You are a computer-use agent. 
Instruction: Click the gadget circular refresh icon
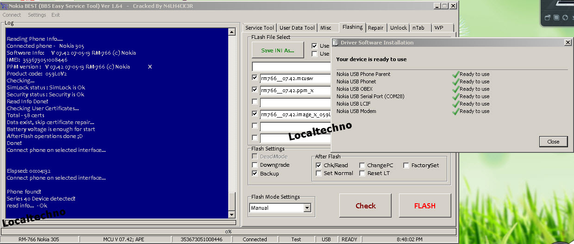point(565,18)
